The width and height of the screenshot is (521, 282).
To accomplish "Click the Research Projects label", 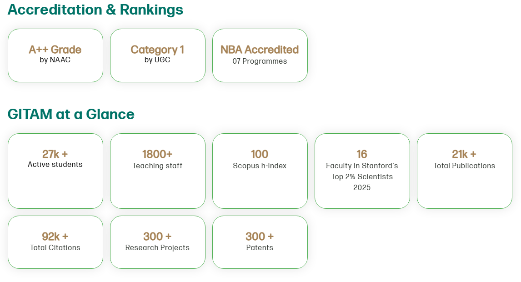I will [157, 248].
